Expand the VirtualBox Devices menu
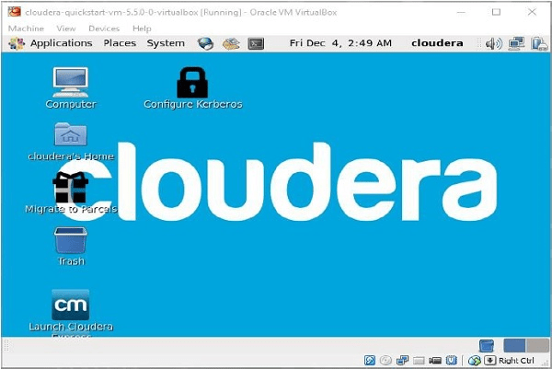552x369 pixels. (104, 29)
